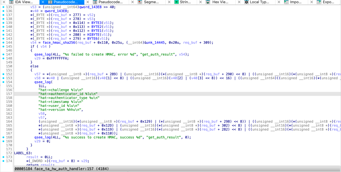
Task: Click the green Strings tab icon
Action: (x=176, y=2)
